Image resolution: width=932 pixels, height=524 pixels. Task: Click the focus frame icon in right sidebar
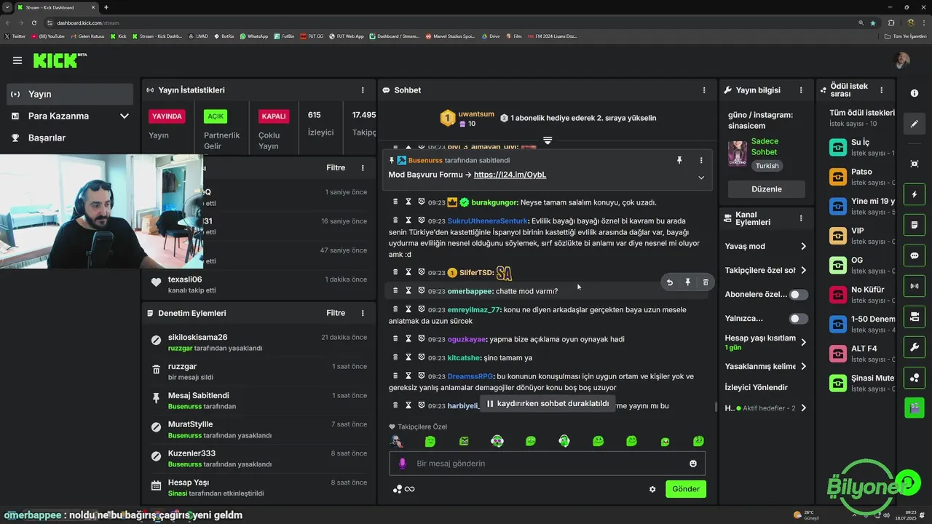(915, 164)
